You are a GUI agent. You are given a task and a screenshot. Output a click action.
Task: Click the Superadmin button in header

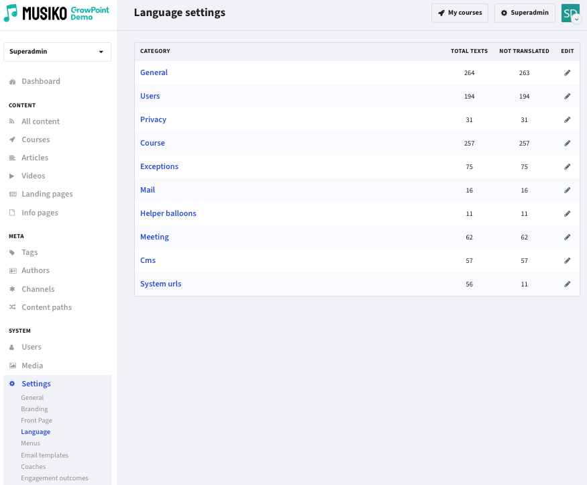tap(525, 13)
